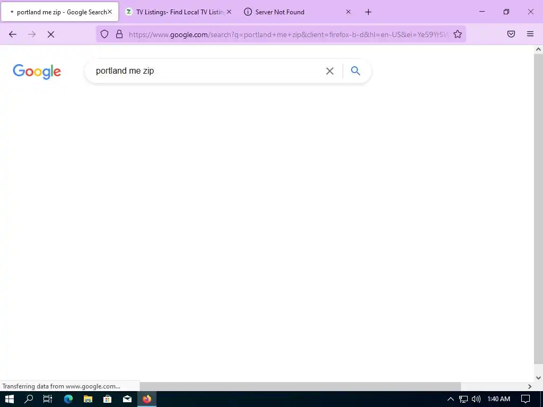Click the site security padlock icon
The width and height of the screenshot is (543, 407).
(119, 34)
